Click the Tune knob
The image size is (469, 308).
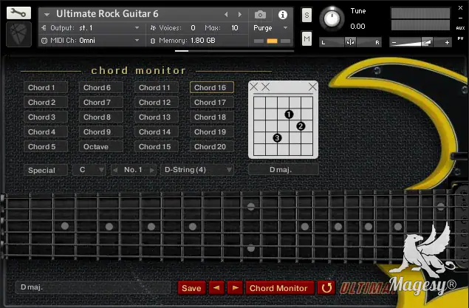click(x=332, y=18)
